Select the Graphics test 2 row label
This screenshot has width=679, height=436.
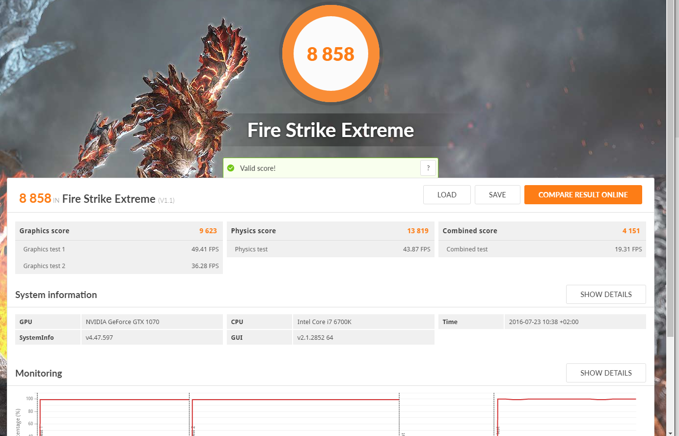tap(44, 266)
